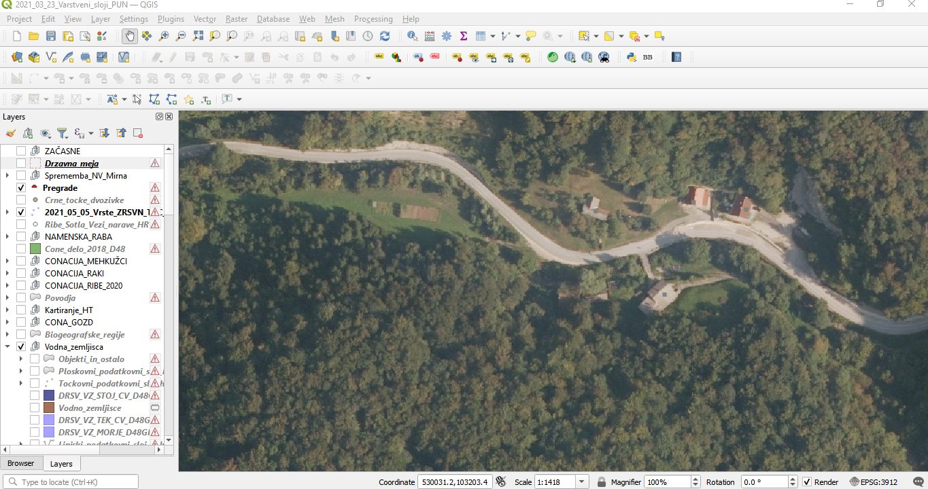The image size is (928, 489).
Task: Collapse the Vodna_zemljisca layer group
Action: pos(7,346)
